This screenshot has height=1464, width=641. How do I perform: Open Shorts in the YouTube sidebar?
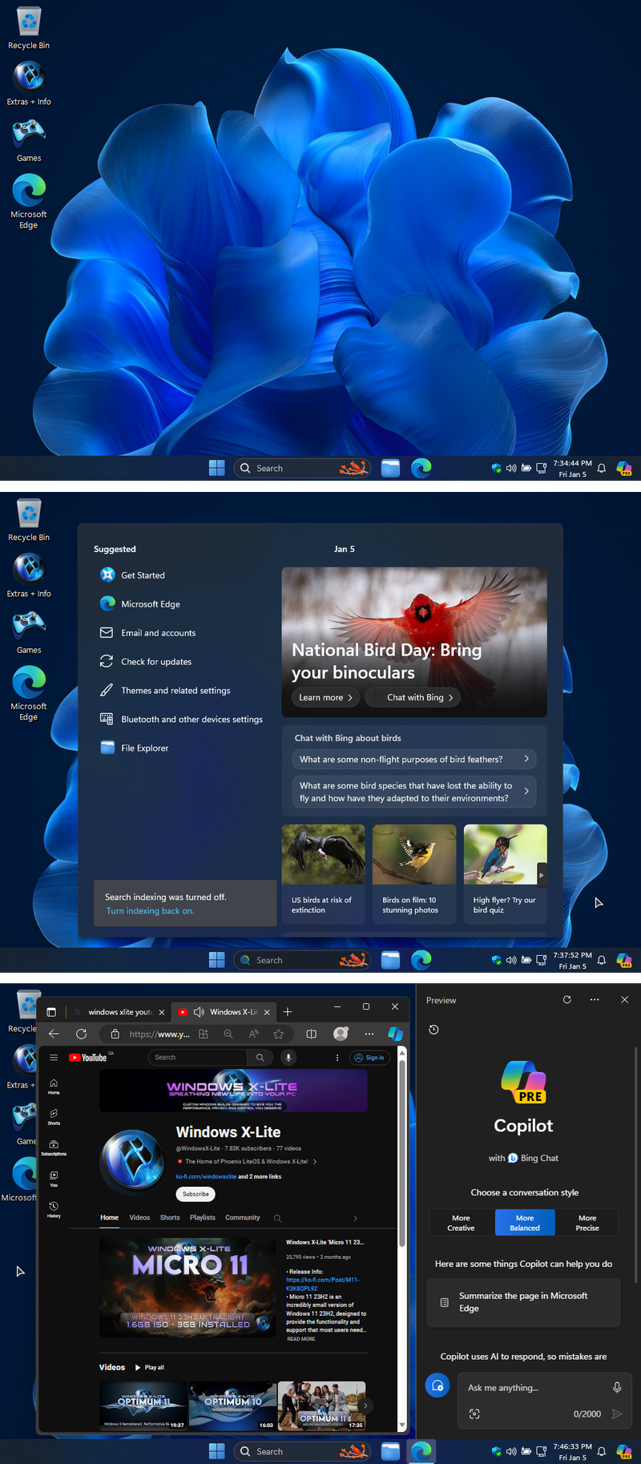pyautogui.click(x=54, y=1116)
